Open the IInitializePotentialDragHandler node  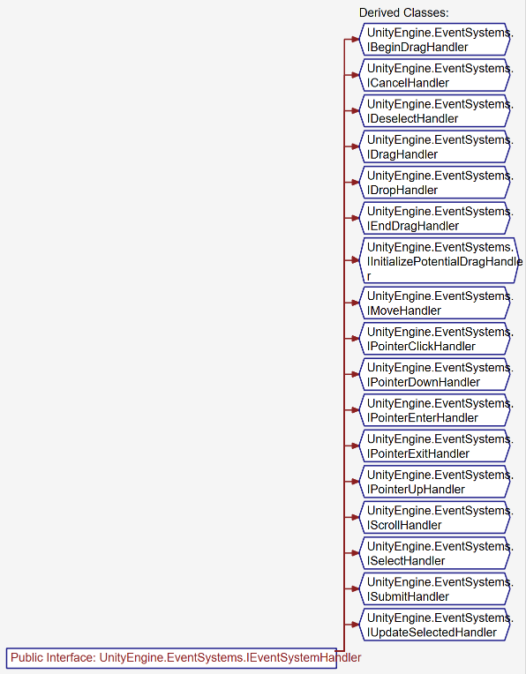point(438,260)
